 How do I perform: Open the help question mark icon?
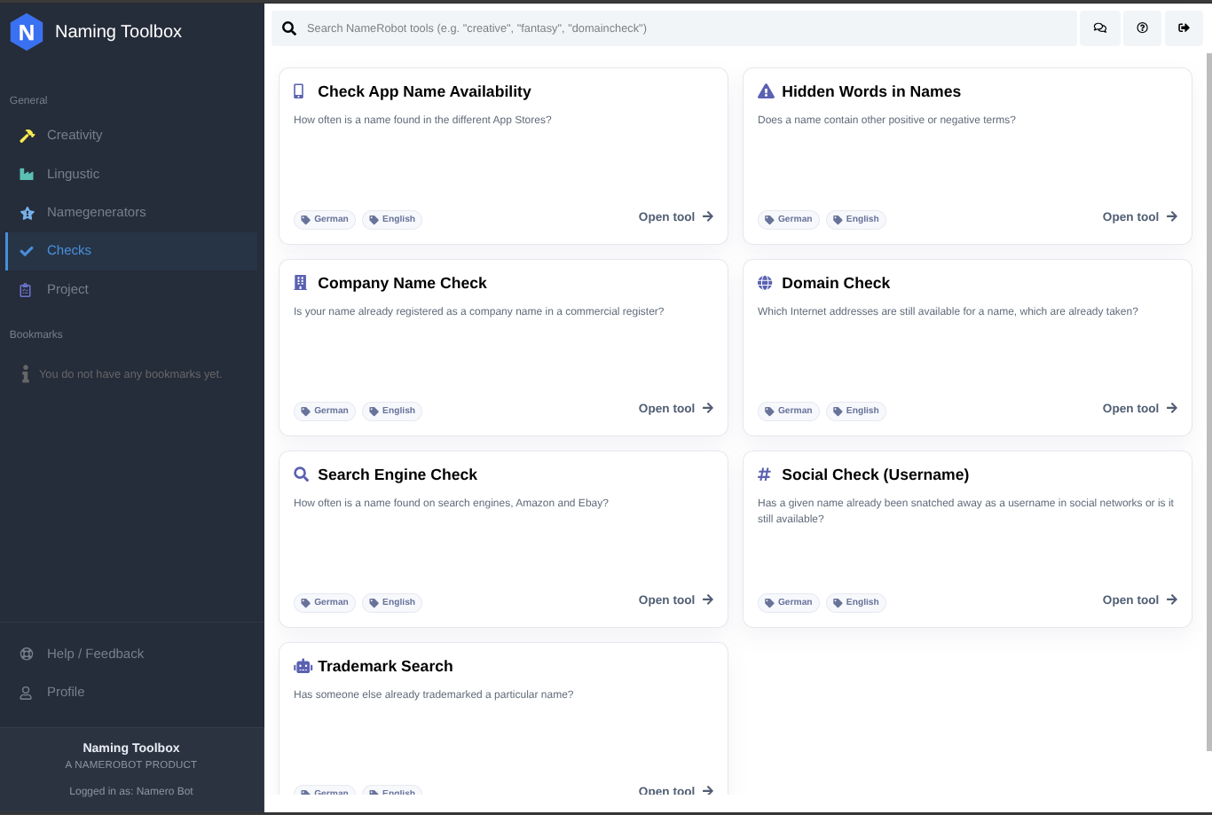pos(1142,28)
